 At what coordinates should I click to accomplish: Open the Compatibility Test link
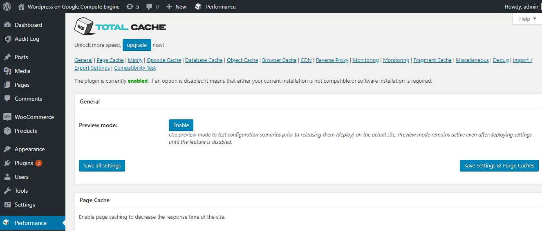pyautogui.click(x=135, y=68)
